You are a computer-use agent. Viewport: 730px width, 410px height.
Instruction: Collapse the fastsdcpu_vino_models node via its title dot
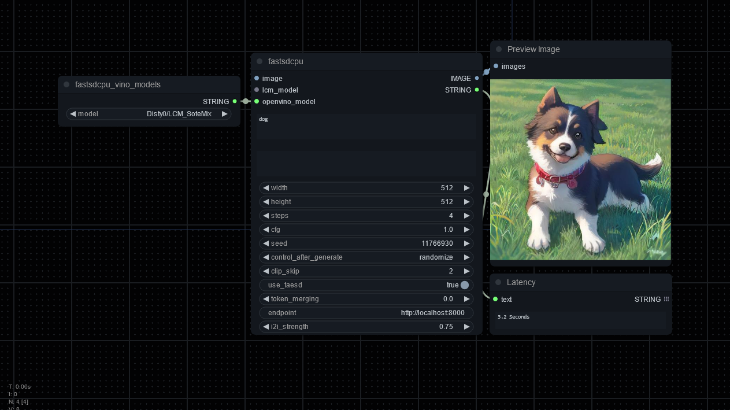[x=66, y=84]
